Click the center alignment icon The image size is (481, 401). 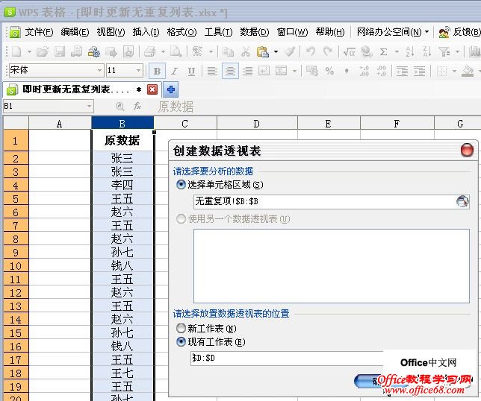pos(230,71)
